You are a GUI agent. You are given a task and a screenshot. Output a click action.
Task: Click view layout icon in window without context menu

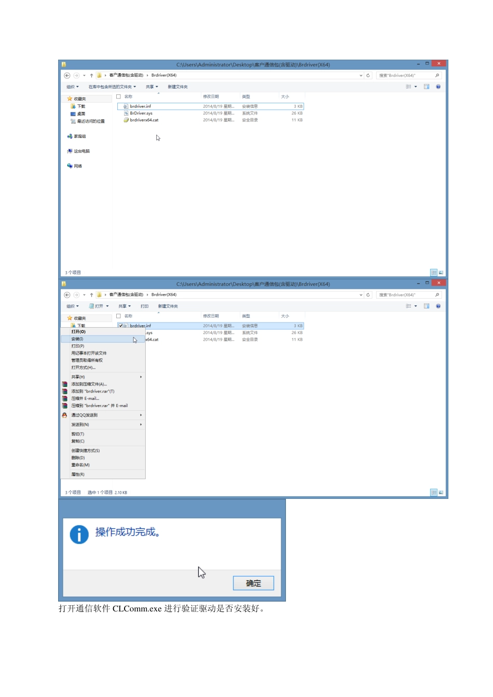coord(408,87)
